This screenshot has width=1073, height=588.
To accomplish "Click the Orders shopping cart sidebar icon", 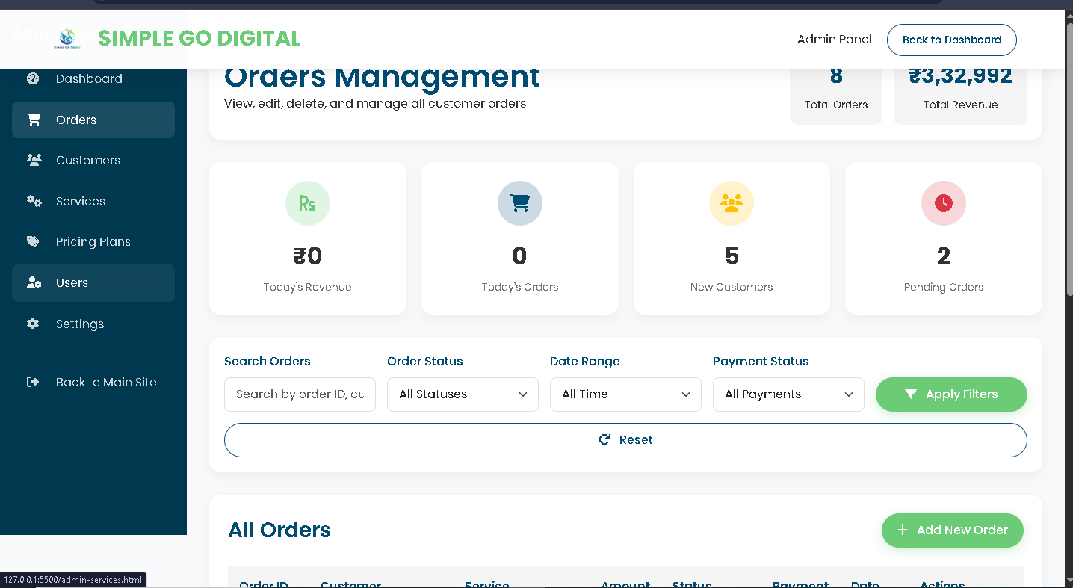I will click(34, 120).
